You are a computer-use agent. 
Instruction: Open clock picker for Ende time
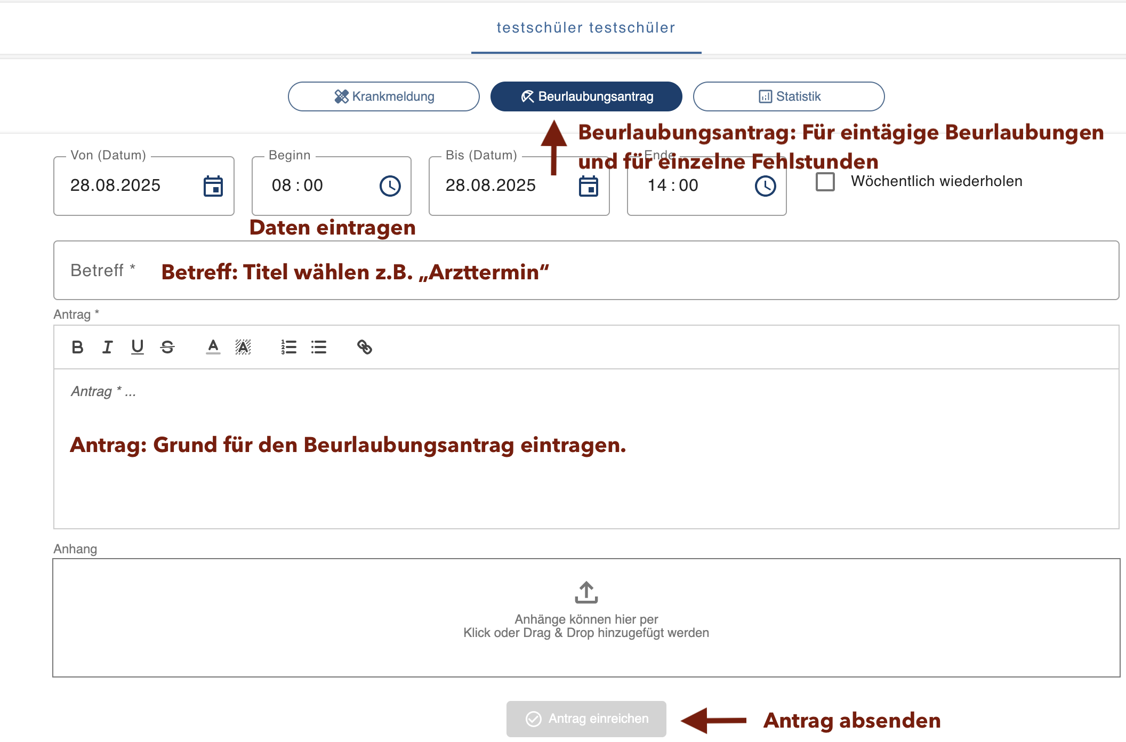pyautogui.click(x=766, y=186)
